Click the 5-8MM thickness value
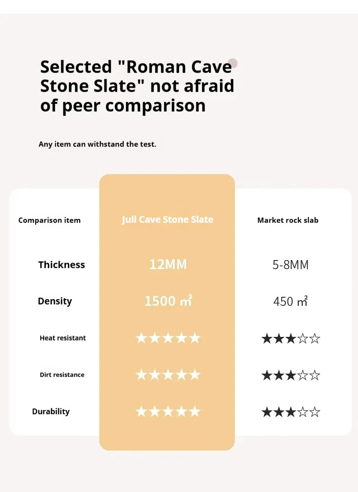The height and width of the screenshot is (492, 358). [x=291, y=265]
